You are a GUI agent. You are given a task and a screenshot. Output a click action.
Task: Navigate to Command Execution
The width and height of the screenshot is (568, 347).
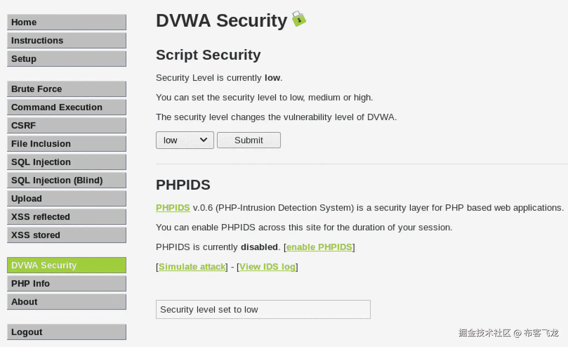click(66, 107)
